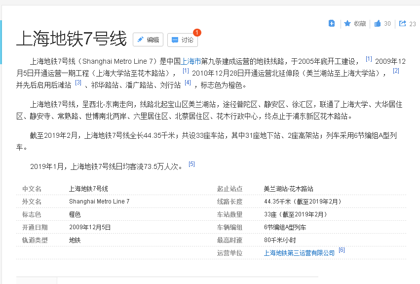Click the value 80千米/小时

pos(280,240)
